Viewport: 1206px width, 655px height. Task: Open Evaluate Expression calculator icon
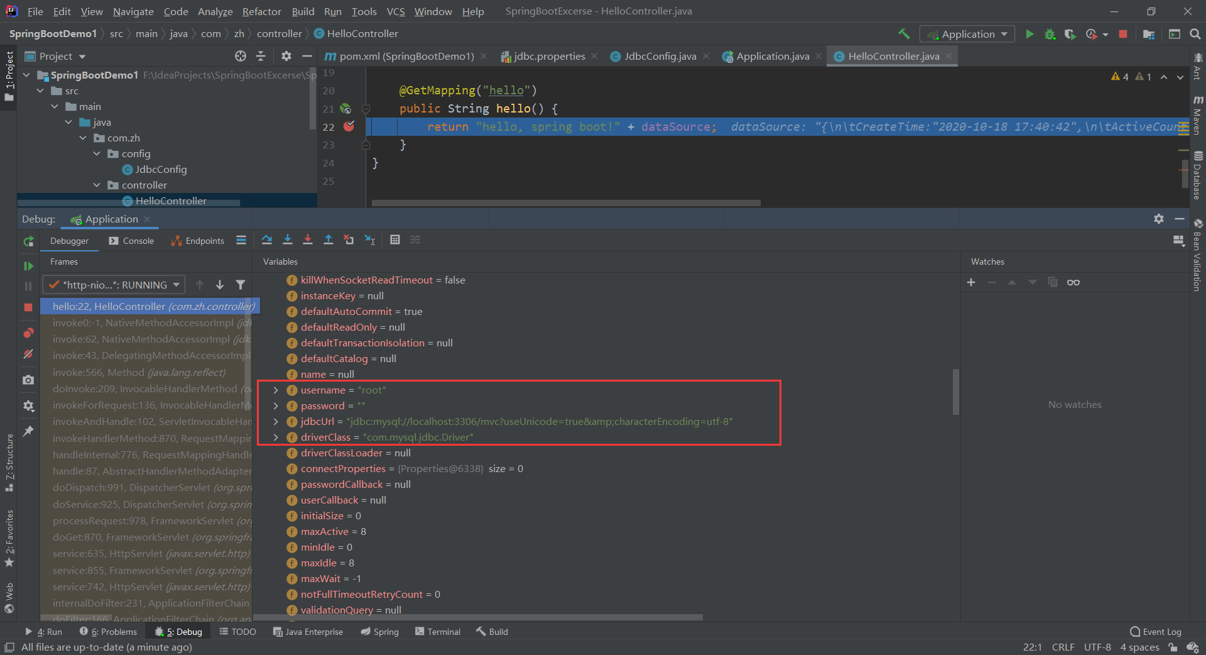[395, 239]
